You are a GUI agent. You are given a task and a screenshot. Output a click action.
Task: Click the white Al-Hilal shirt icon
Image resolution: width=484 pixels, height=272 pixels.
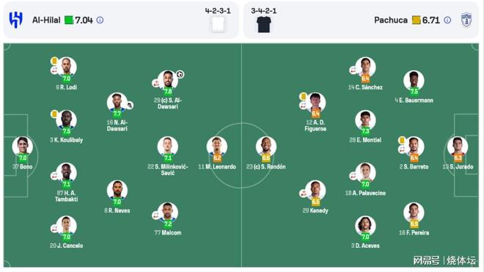click(218, 24)
